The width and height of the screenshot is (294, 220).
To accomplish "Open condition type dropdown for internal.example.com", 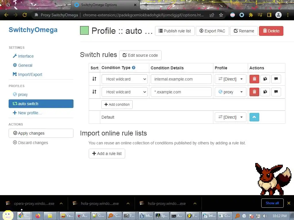I will 125,79.
